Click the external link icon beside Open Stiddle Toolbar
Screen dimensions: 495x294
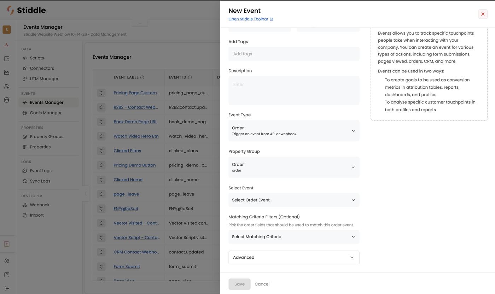272,19
